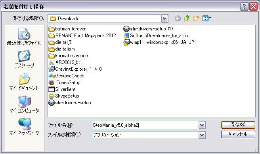Select the karmatic_arcade folder icon
The image size is (260, 154).
click(x=52, y=56)
